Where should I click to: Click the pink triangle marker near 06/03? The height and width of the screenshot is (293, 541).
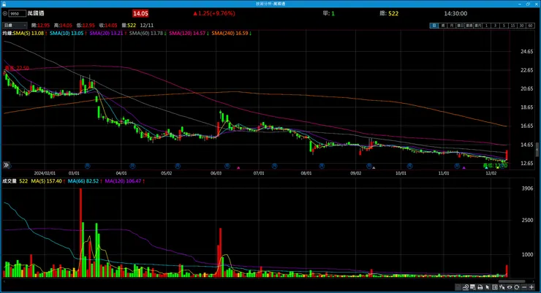pyautogui.click(x=238, y=168)
